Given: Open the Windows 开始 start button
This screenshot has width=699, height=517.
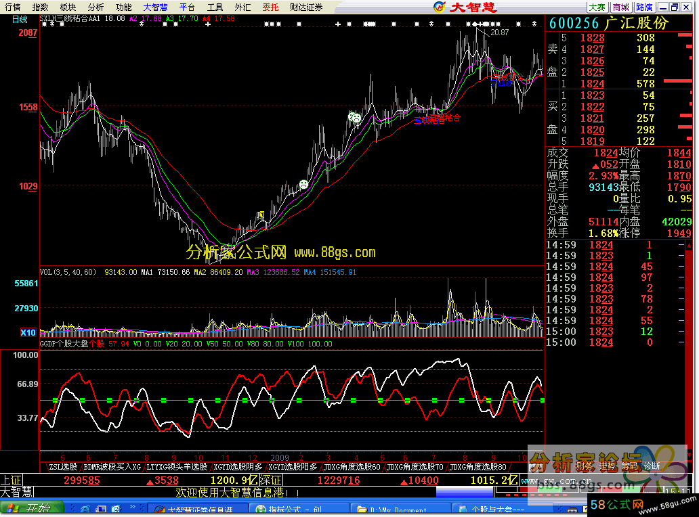Looking at the screenshot, I should pyautogui.click(x=31, y=508).
